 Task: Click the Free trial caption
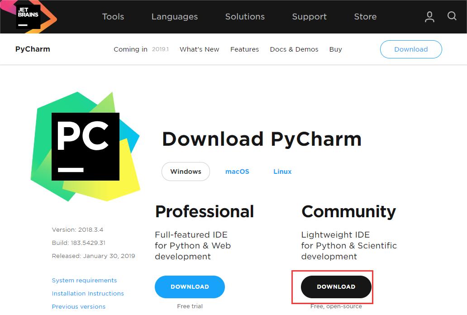click(x=190, y=306)
